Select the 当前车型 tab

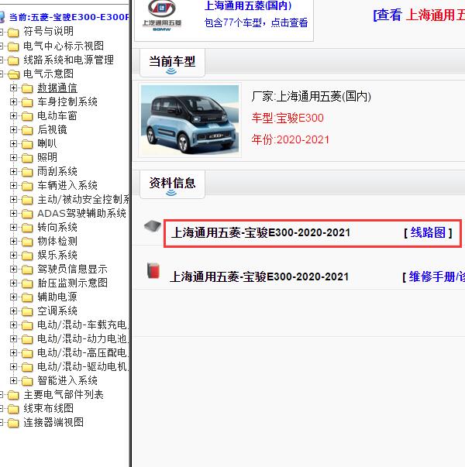pyautogui.click(x=172, y=64)
